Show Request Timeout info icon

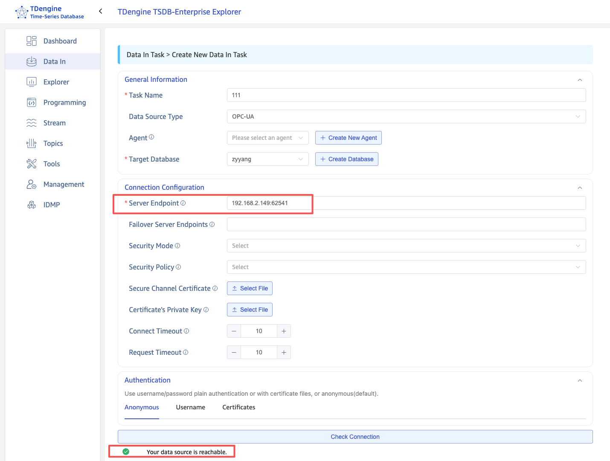click(186, 352)
